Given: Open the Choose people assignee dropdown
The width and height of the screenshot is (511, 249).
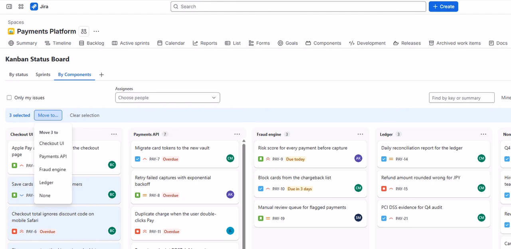Looking at the screenshot, I should click(168, 98).
